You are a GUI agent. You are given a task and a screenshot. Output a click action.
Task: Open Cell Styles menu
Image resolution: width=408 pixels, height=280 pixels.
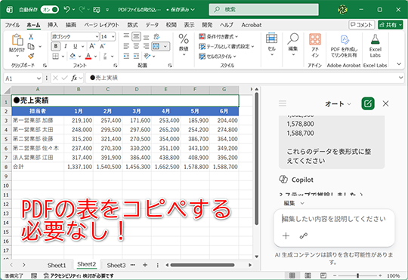[218, 57]
